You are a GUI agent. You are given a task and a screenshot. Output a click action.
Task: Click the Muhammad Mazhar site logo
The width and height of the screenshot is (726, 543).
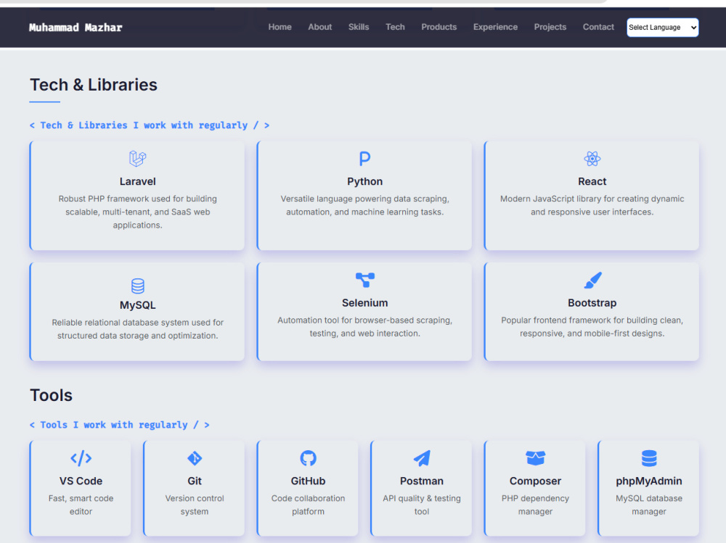tap(76, 28)
